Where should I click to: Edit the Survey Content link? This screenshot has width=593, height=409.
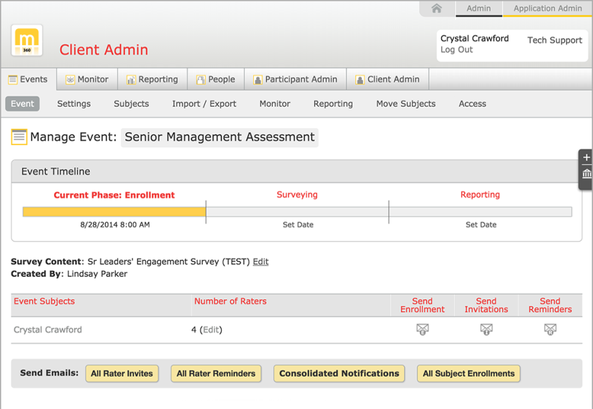(261, 261)
